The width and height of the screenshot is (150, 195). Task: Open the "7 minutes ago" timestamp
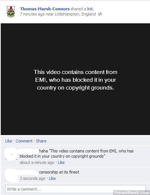click(32, 14)
